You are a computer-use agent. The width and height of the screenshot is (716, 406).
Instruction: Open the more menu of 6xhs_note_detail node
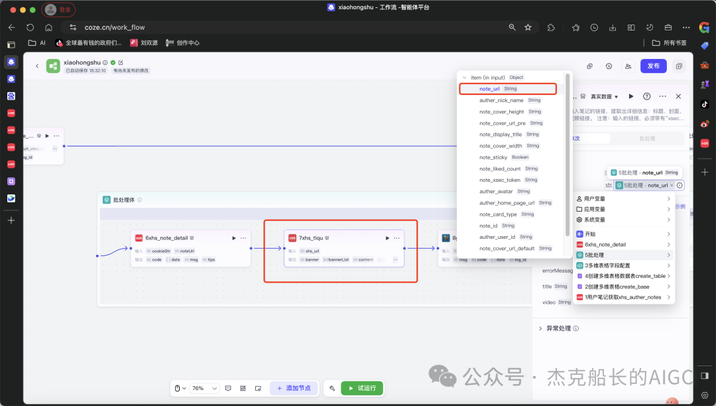pos(243,238)
